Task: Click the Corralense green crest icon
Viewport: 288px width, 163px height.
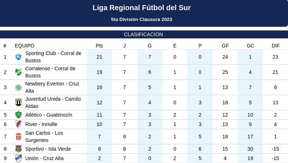Action: pyautogui.click(x=18, y=72)
